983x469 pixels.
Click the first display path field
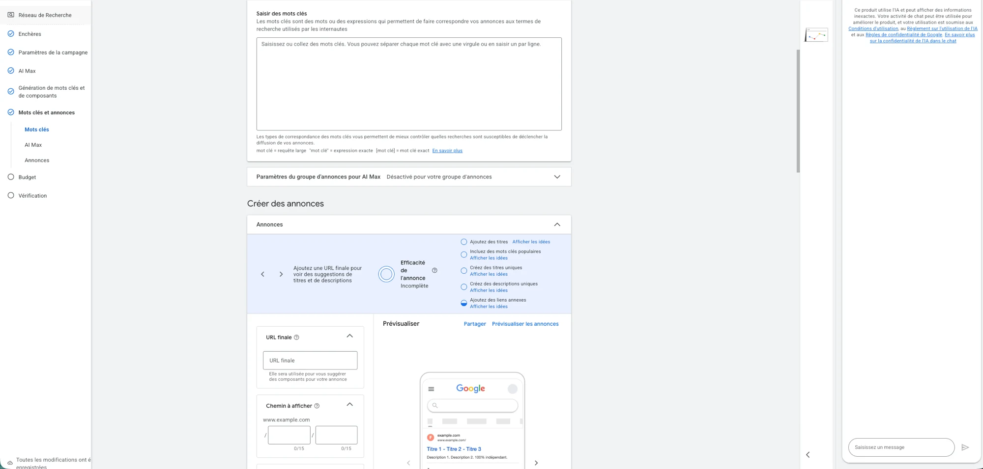pyautogui.click(x=289, y=435)
